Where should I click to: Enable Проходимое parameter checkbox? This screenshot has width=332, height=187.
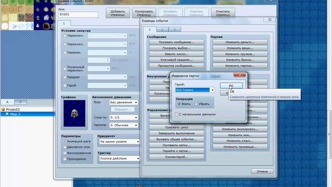(x=65, y=159)
